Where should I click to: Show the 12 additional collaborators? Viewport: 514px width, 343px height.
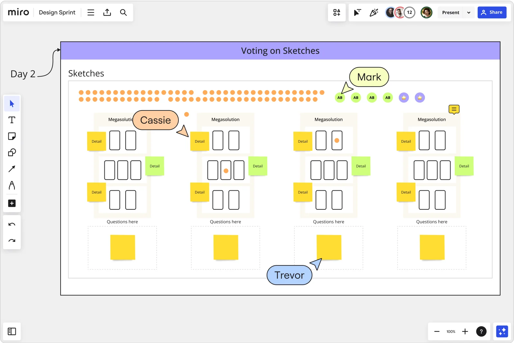pos(409,13)
